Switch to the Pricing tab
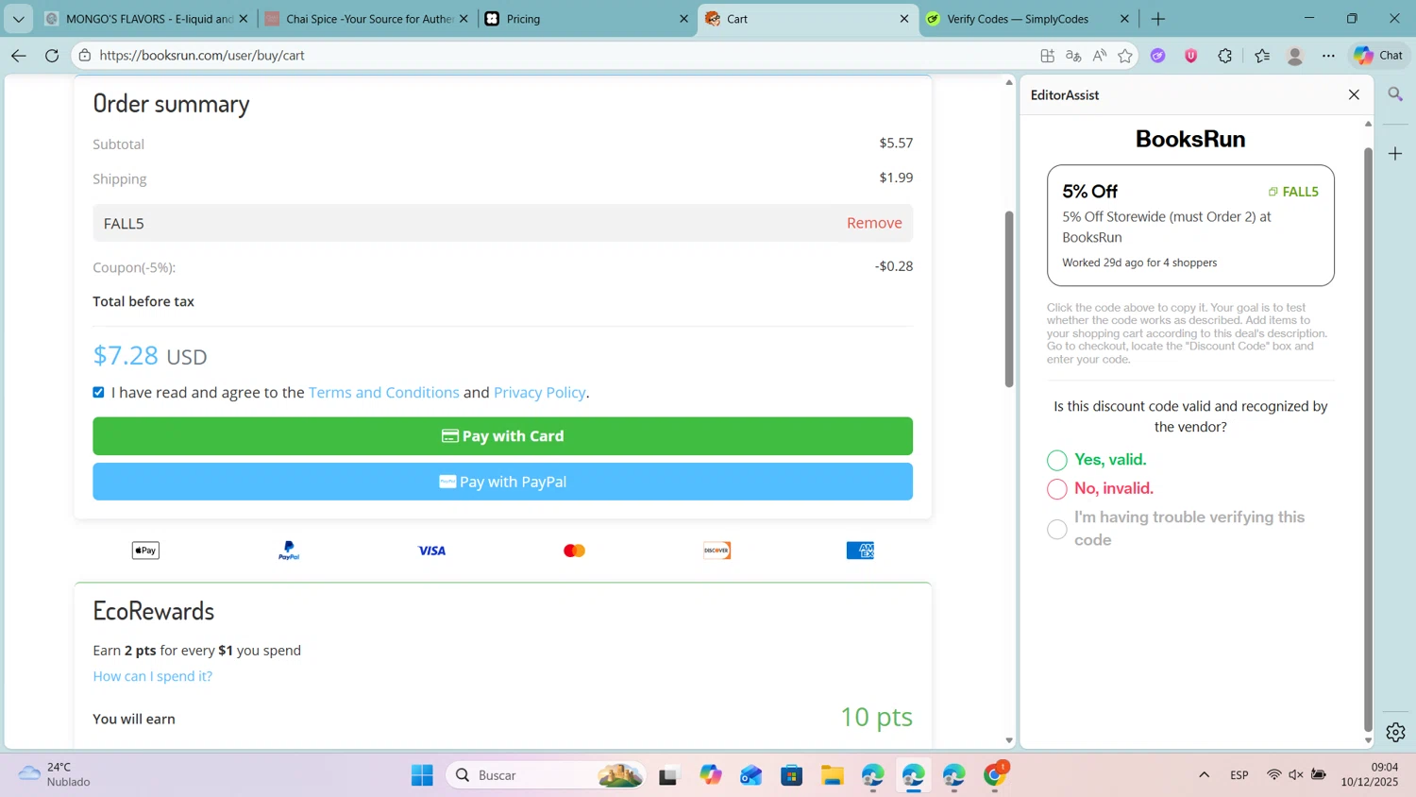Viewport: 1416px width, 797px height. pos(585,19)
